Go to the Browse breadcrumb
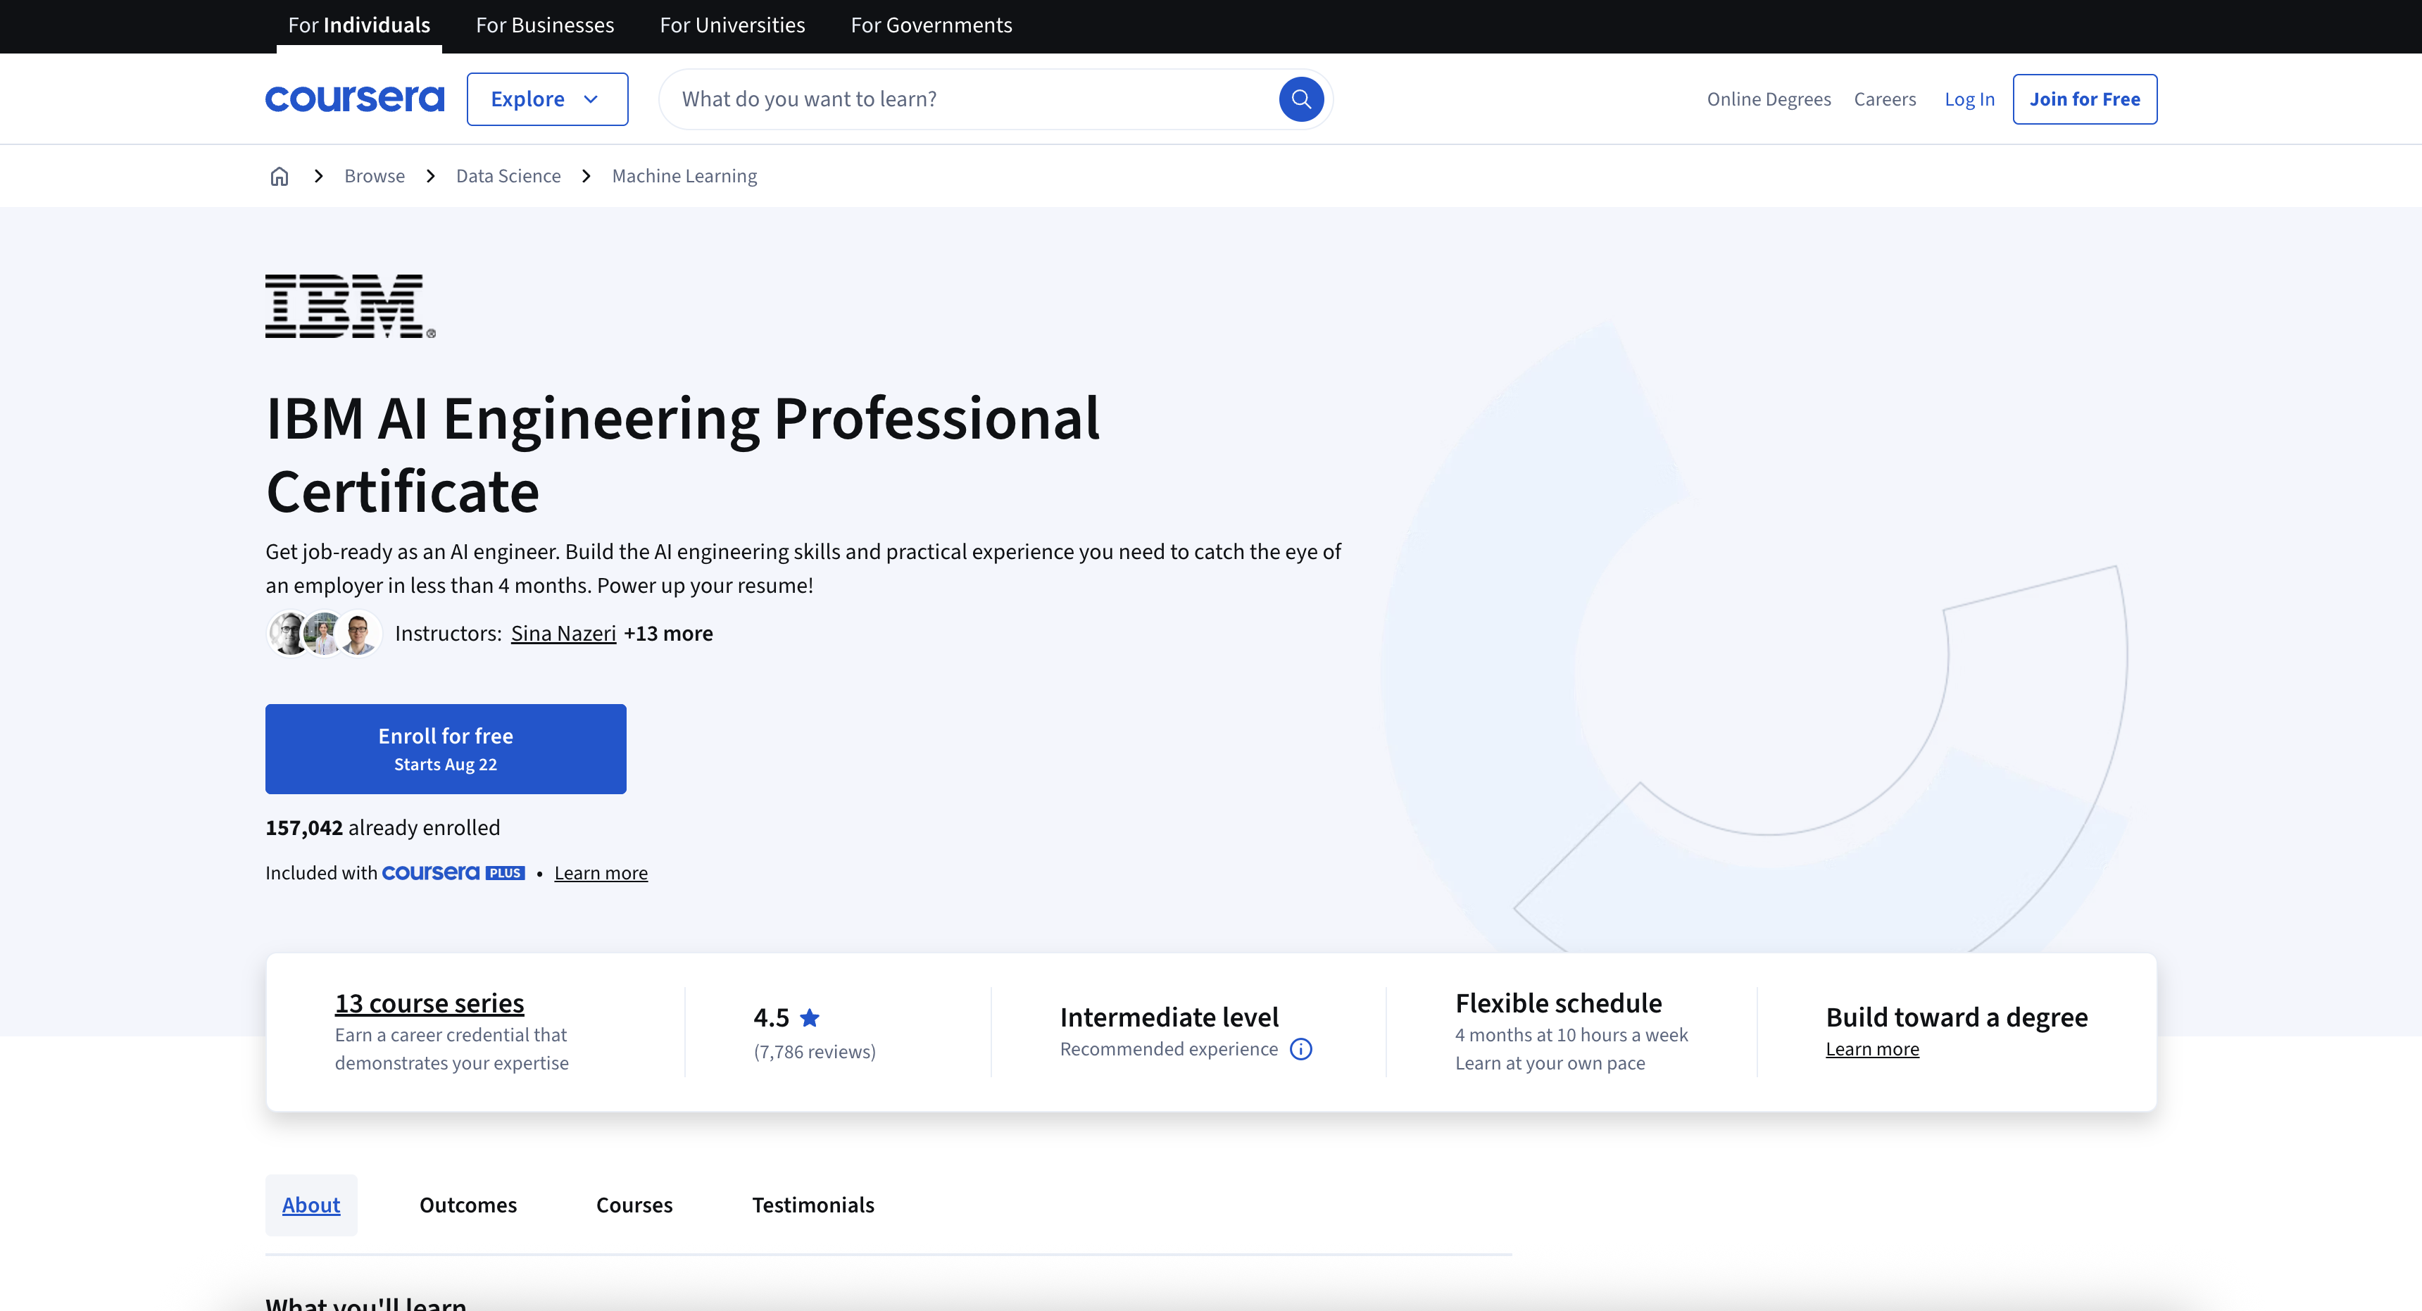This screenshot has width=2422, height=1311. pos(374,176)
